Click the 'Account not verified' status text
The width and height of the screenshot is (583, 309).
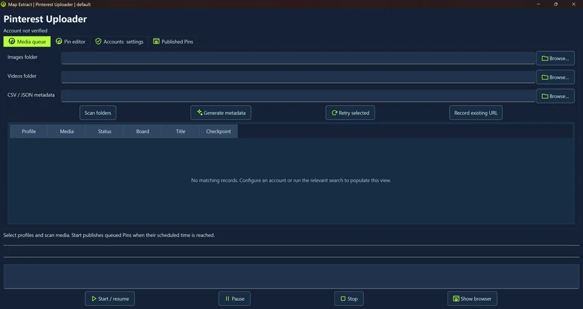tap(26, 31)
